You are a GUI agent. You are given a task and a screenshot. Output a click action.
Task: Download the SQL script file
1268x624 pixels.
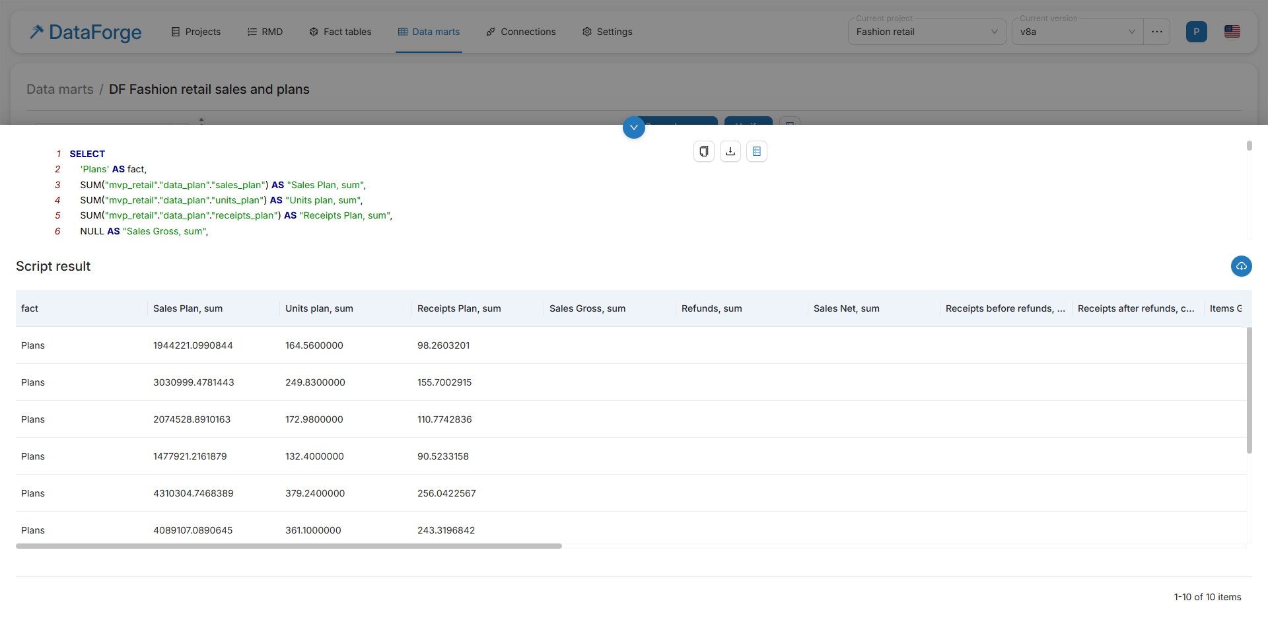pyautogui.click(x=730, y=151)
